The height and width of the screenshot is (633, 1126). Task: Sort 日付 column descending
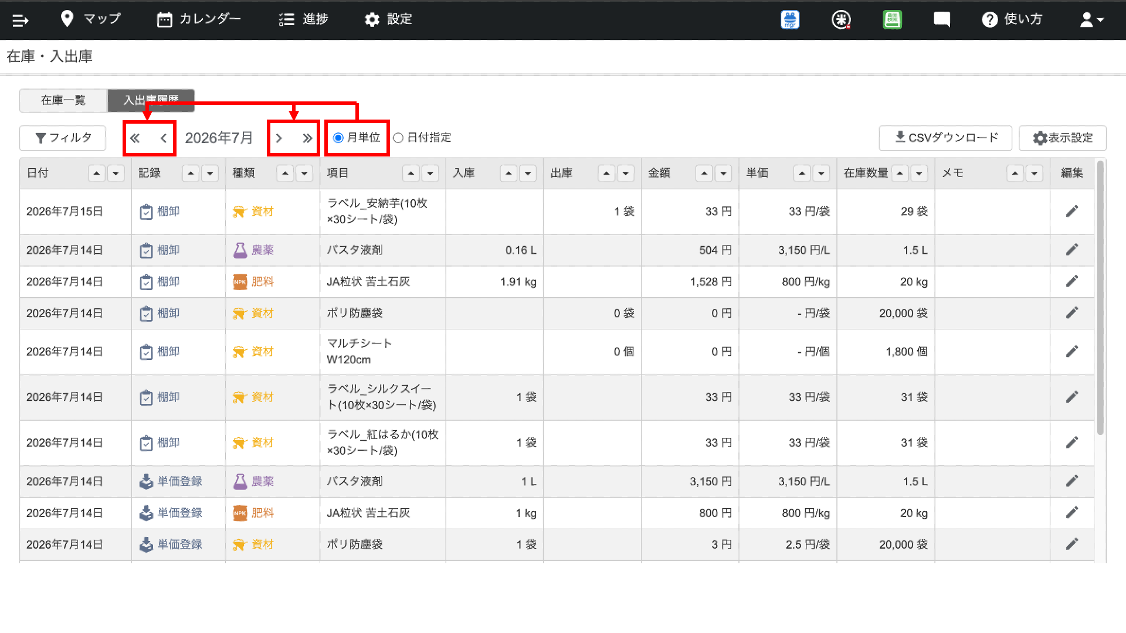(116, 173)
